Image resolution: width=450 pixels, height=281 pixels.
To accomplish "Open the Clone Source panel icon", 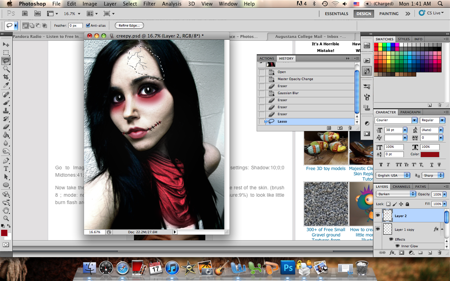I will 367,107.
